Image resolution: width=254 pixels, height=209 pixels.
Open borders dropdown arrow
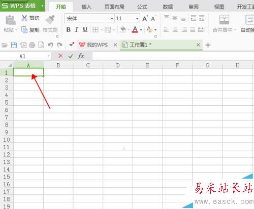click(102, 30)
